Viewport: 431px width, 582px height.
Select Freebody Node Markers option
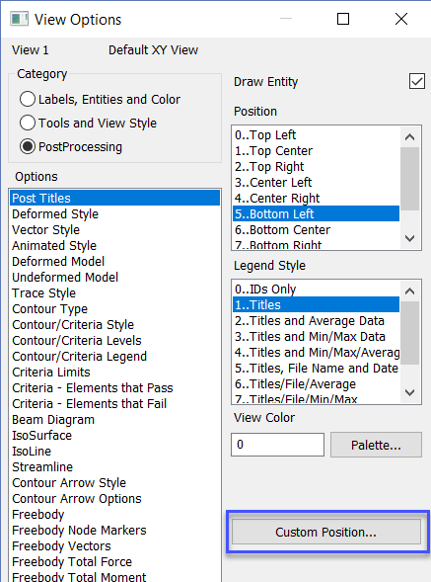coord(114,531)
